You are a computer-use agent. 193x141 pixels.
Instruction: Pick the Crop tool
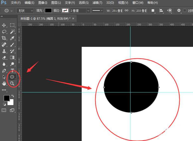4,38
